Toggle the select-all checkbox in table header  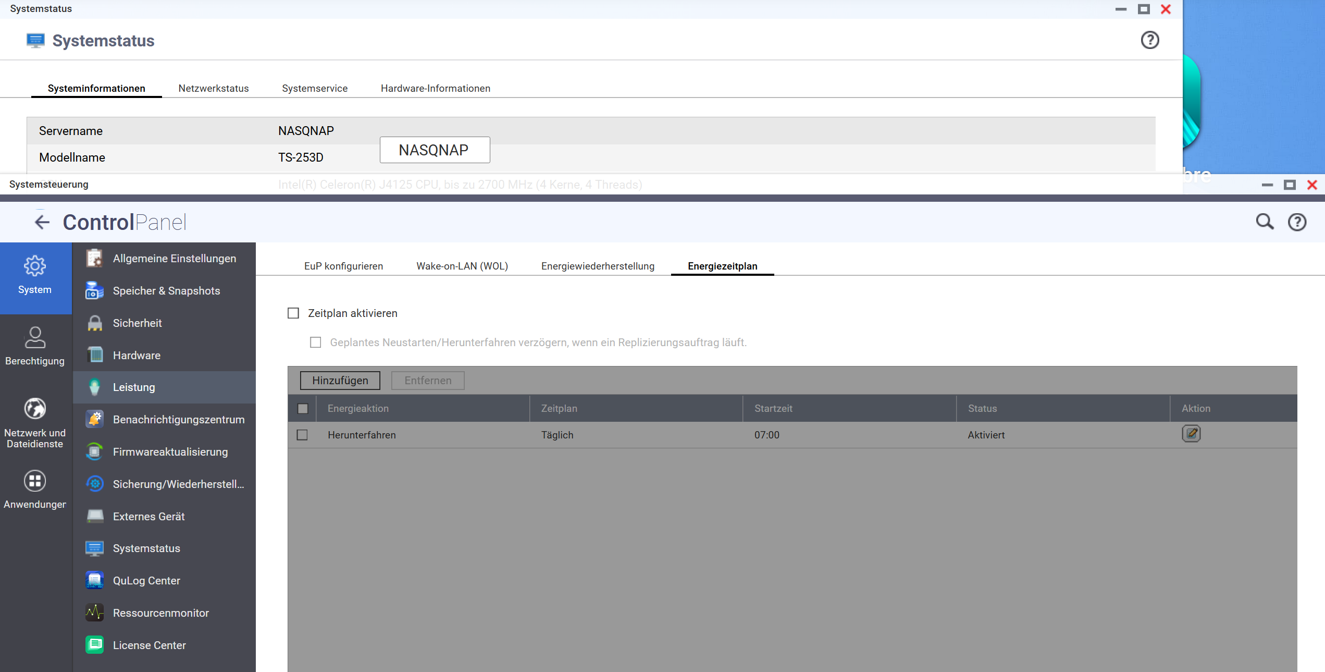click(x=303, y=409)
